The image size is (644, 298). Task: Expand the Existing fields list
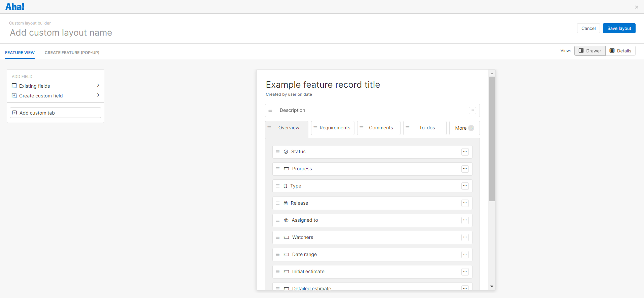[55, 86]
